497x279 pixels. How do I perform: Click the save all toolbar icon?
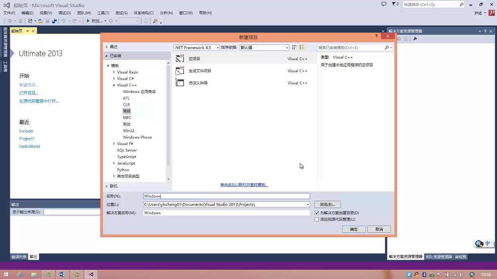pyautogui.click(x=54, y=21)
